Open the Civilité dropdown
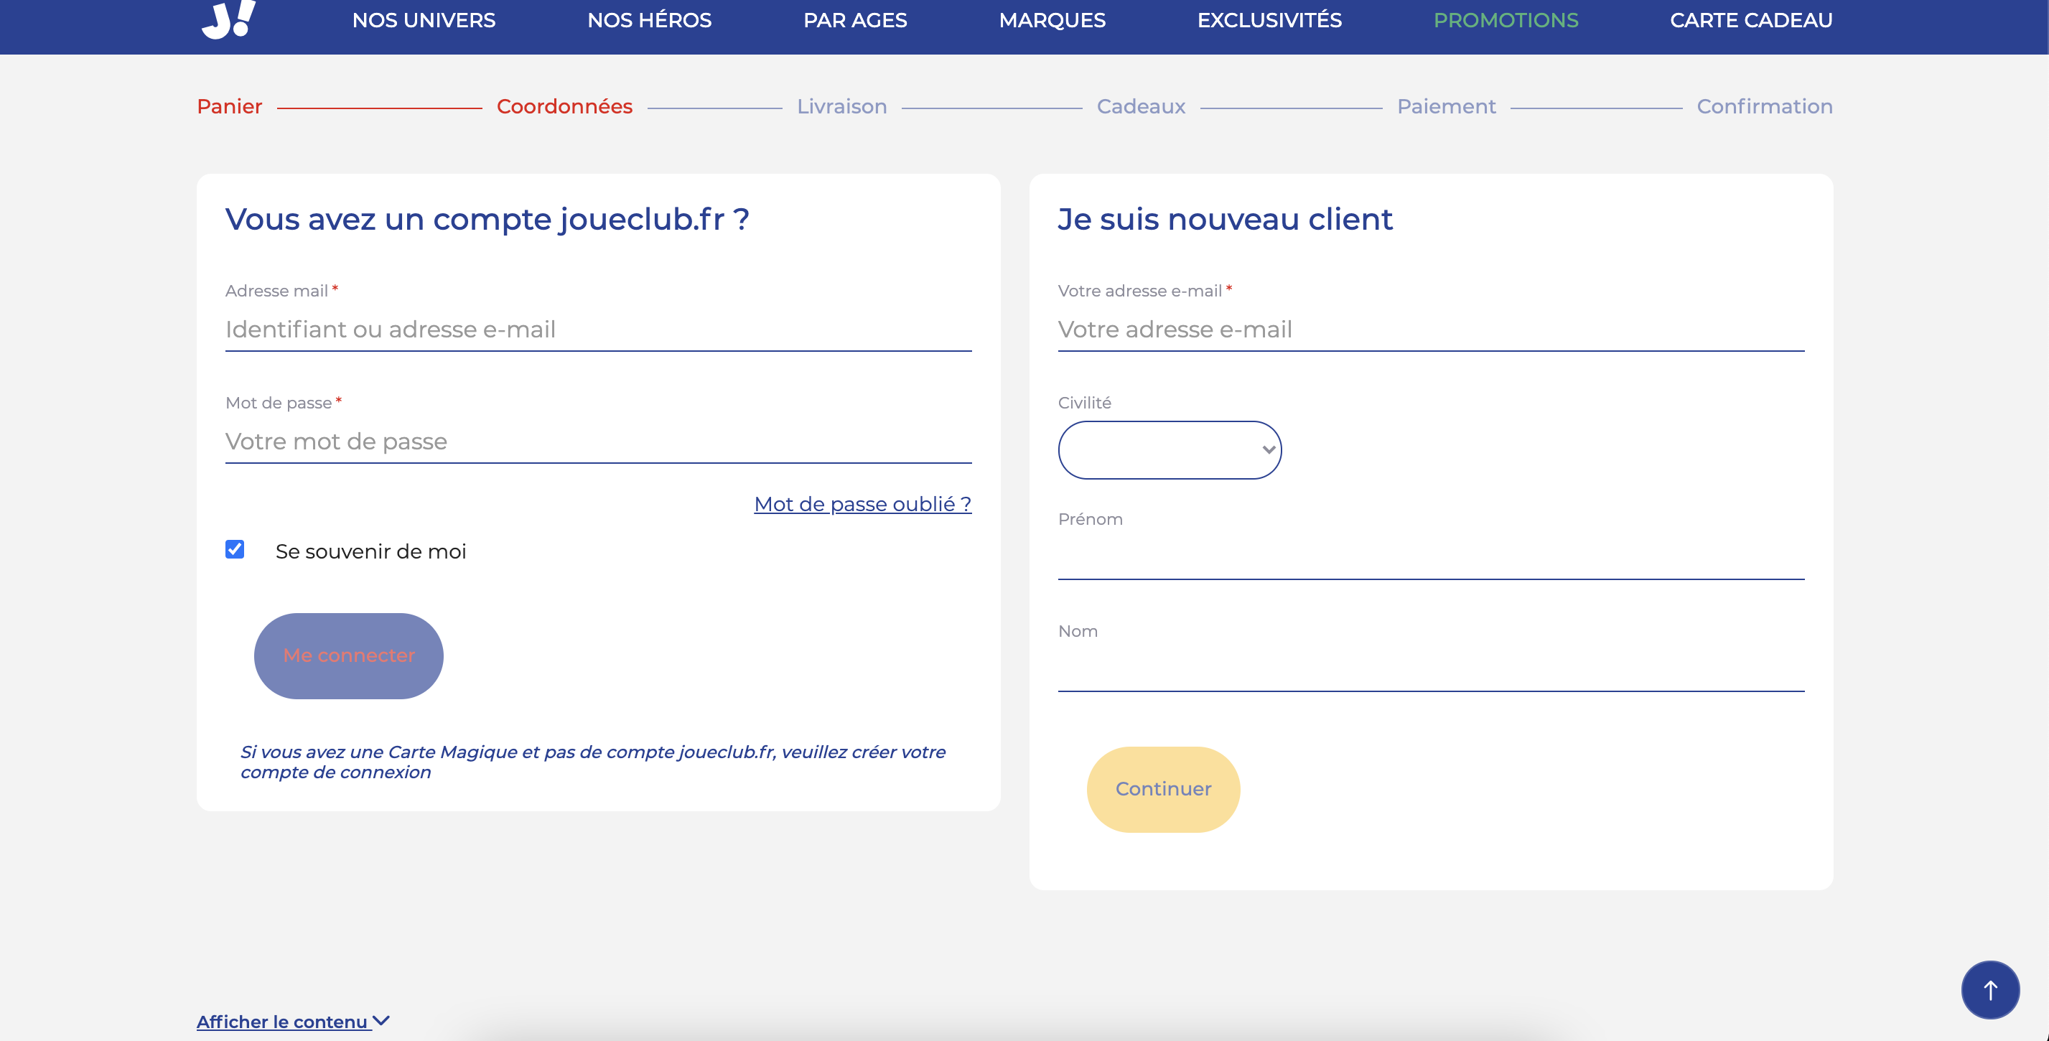Viewport: 2049px width, 1041px height. [1170, 450]
